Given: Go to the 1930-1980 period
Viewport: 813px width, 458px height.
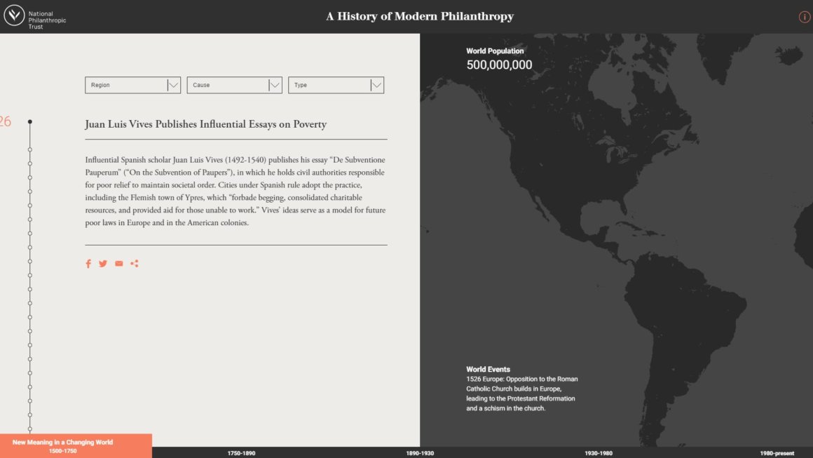Looking at the screenshot, I should (599, 453).
